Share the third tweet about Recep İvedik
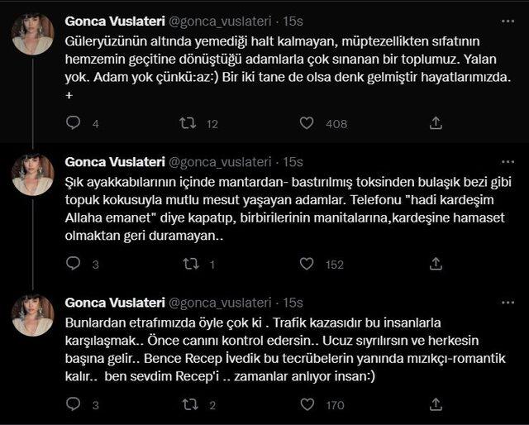 (436, 405)
